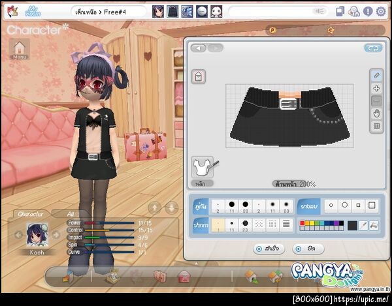The width and height of the screenshot is (392, 306).
Task: Select the horizontal lines pattern pen
Action: (287, 225)
